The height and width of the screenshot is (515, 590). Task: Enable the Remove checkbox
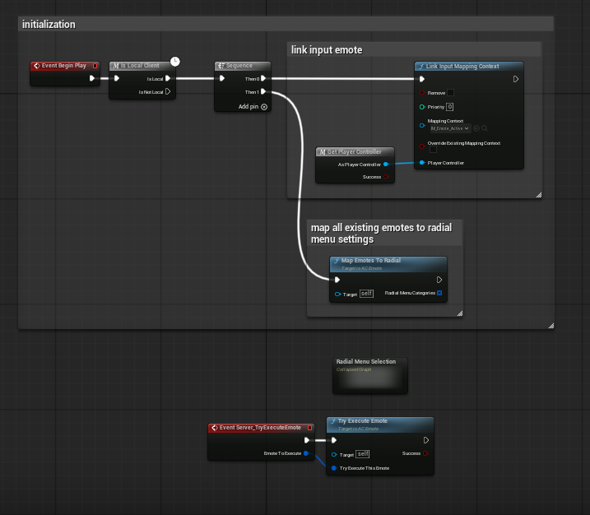point(450,93)
